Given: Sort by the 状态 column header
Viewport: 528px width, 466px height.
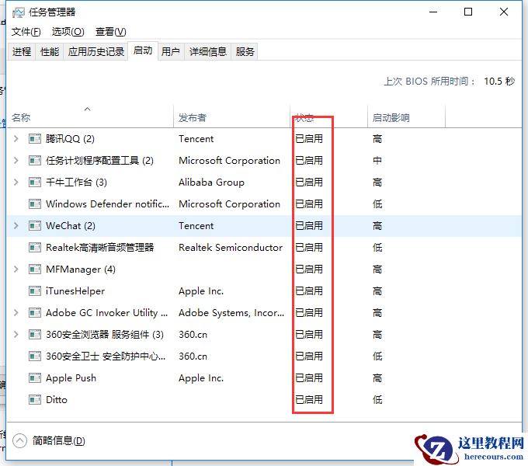Looking at the screenshot, I should 328,117.
